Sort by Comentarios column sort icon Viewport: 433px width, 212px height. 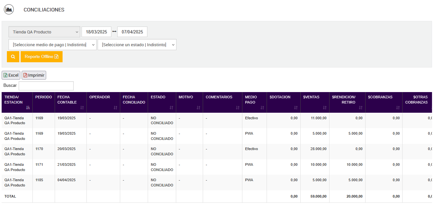click(x=238, y=107)
